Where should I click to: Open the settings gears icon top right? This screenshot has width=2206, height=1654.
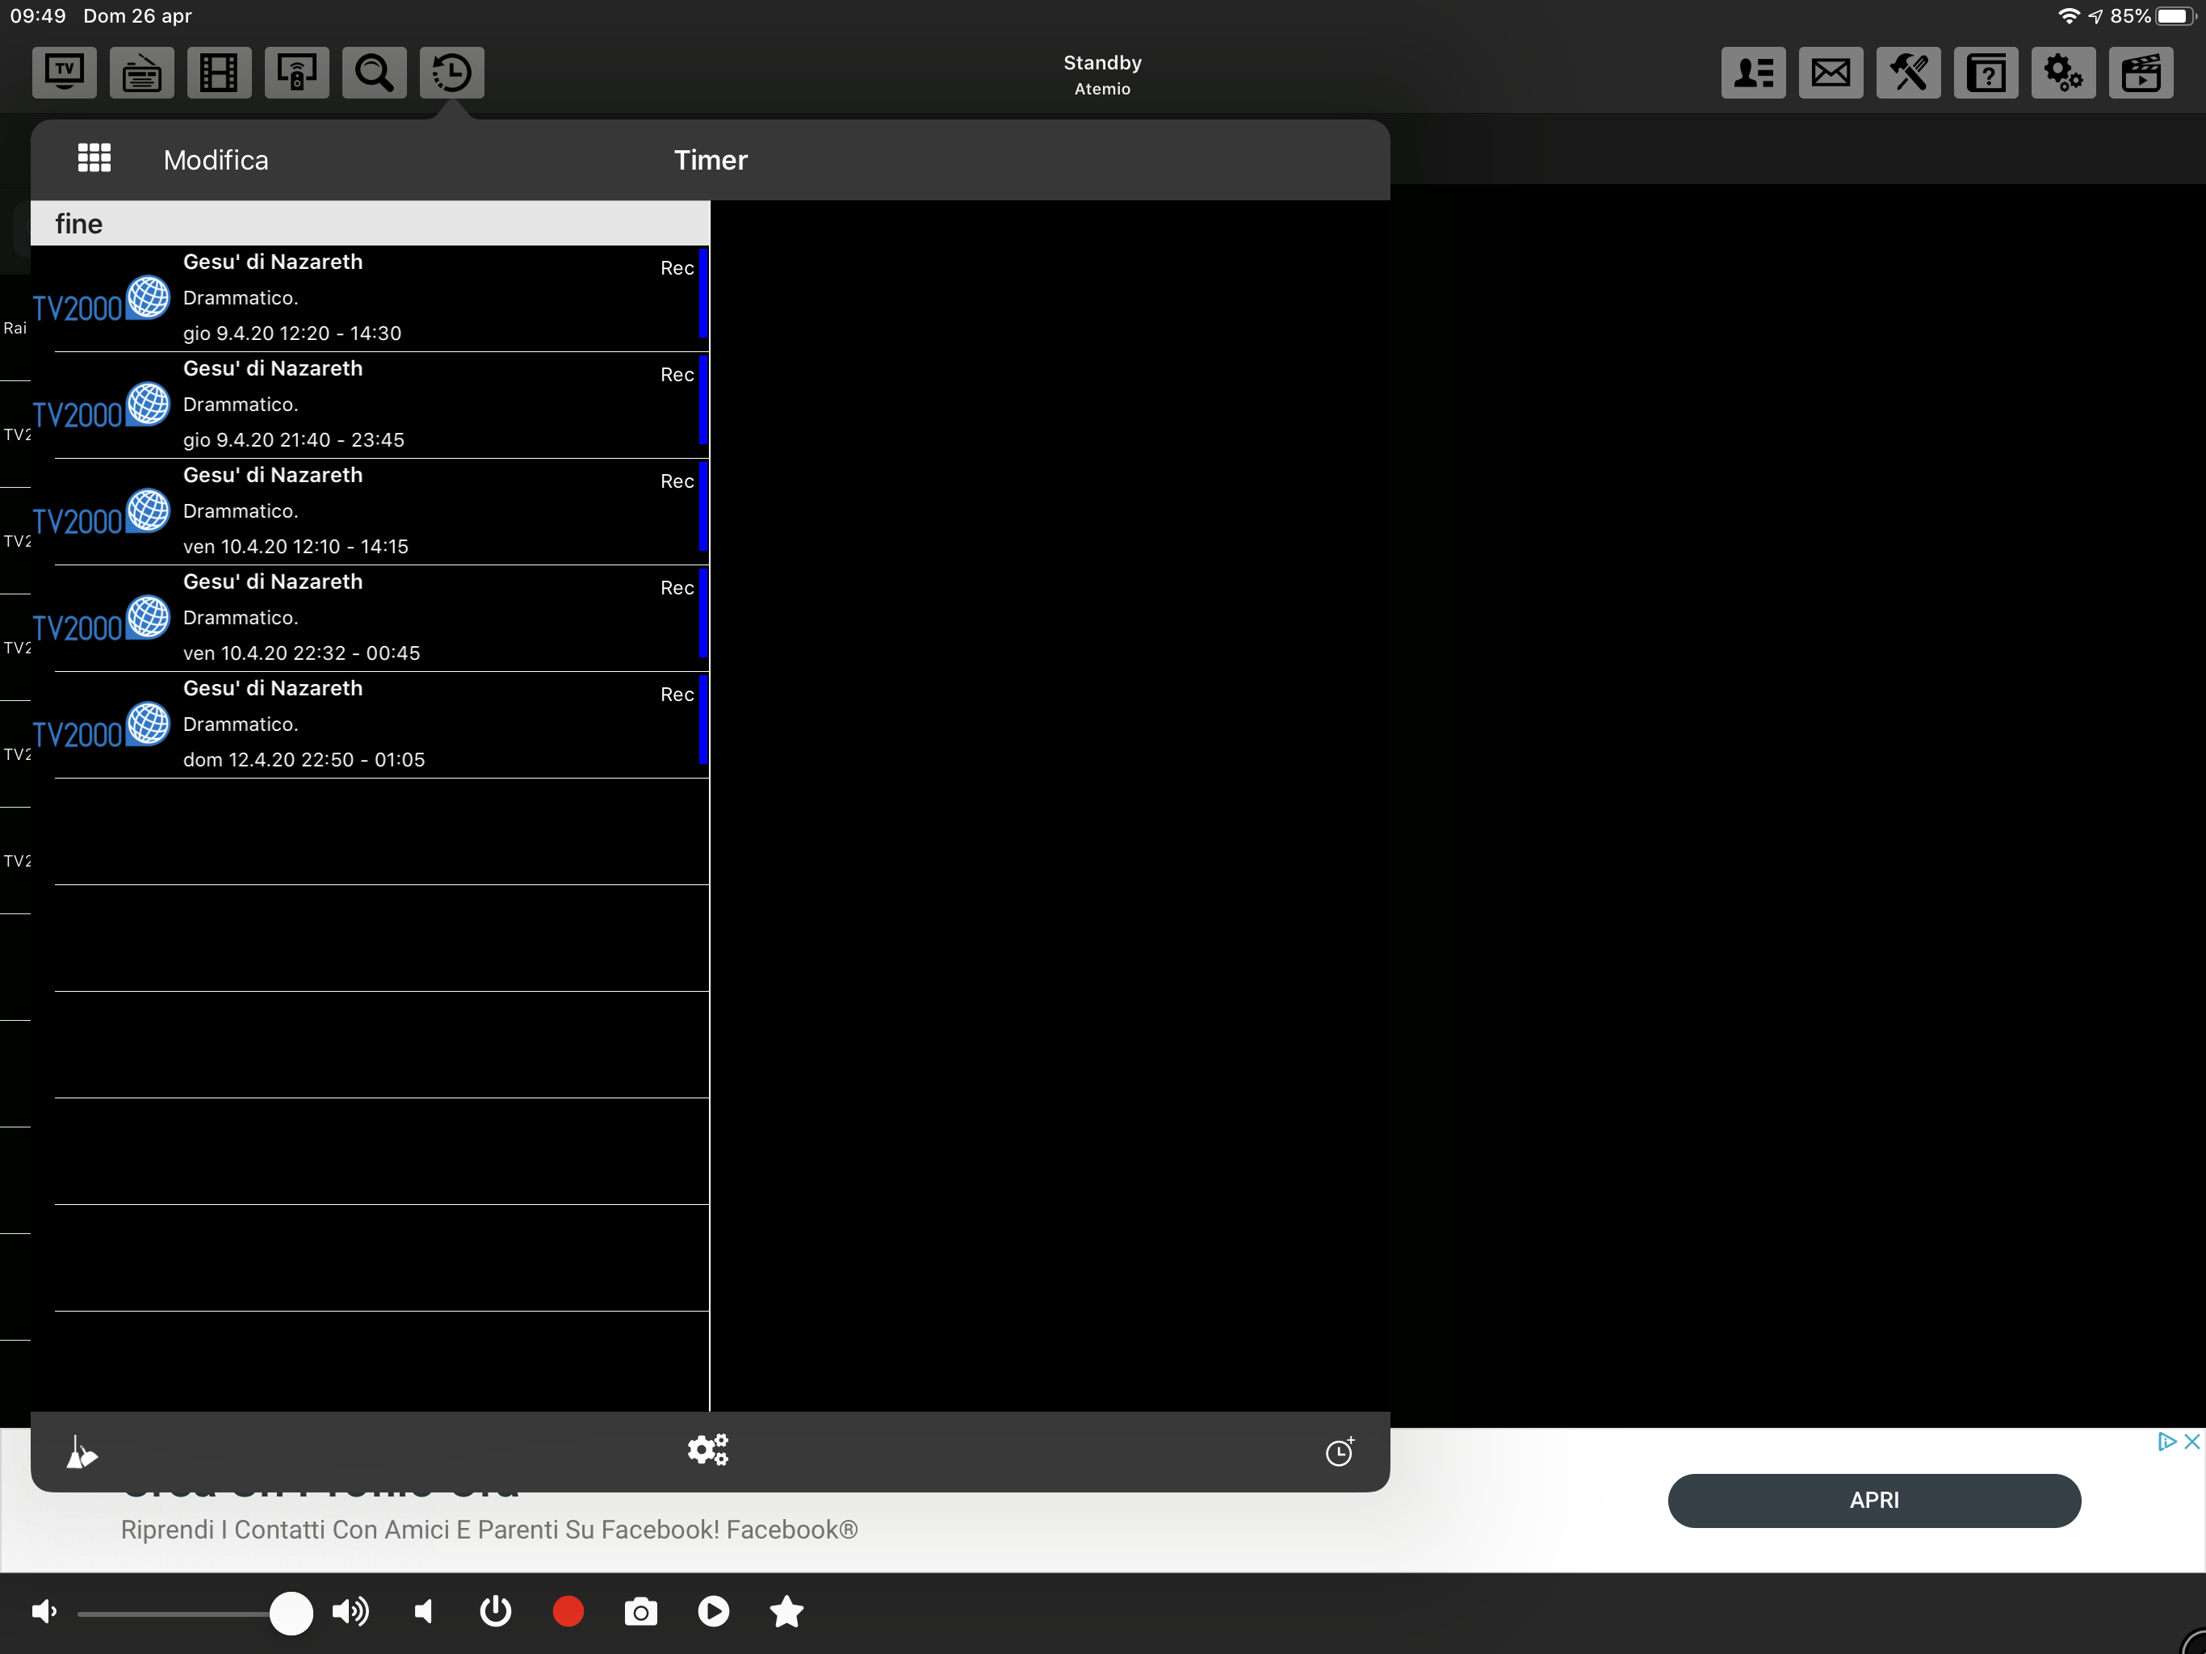pos(2062,72)
